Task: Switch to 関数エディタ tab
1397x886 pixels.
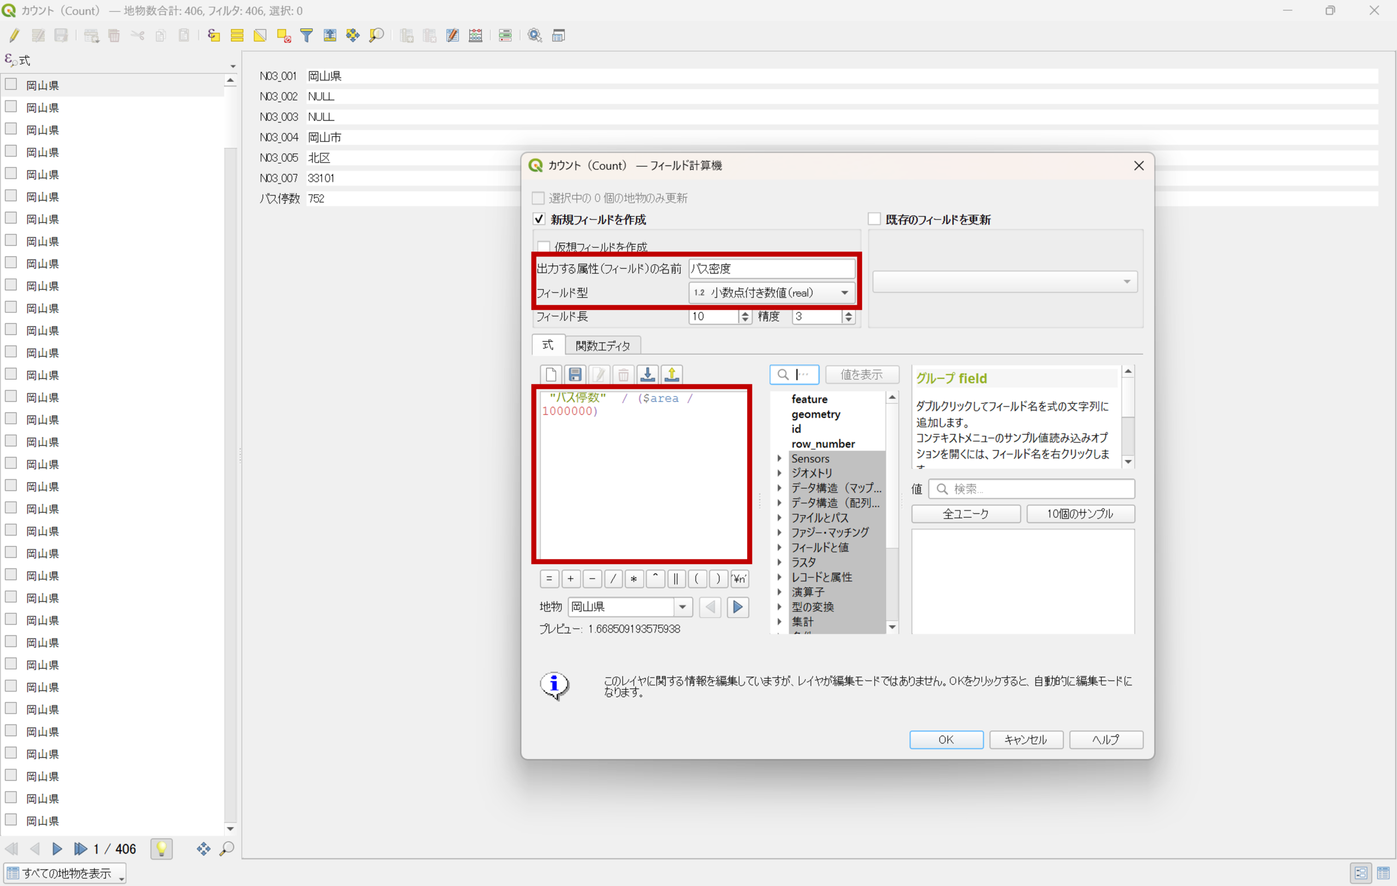Action: (x=603, y=345)
